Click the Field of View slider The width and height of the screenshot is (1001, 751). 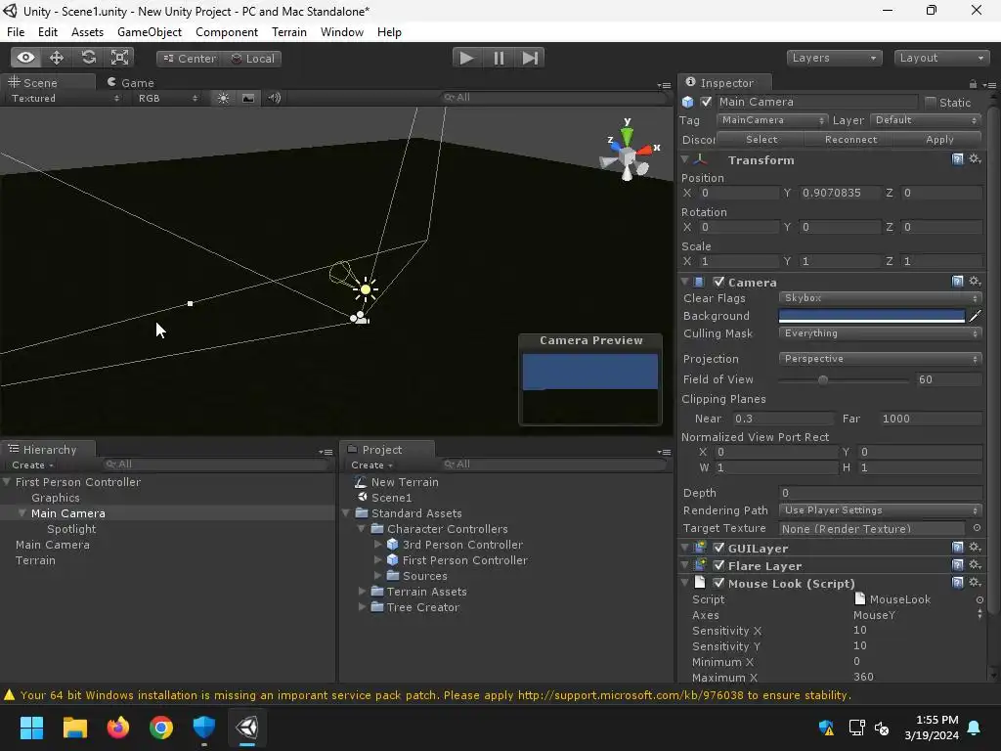click(844, 379)
